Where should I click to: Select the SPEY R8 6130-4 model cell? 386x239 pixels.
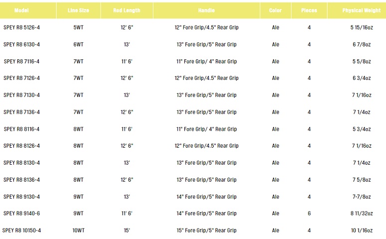click(21, 44)
